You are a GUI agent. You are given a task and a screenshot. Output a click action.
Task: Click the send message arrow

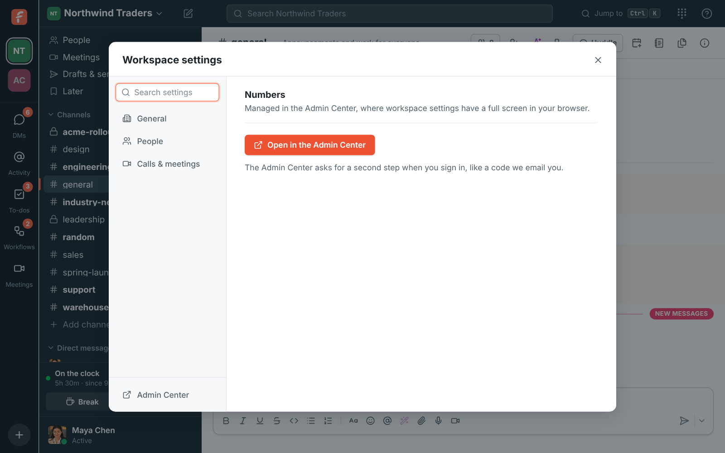[684, 421]
